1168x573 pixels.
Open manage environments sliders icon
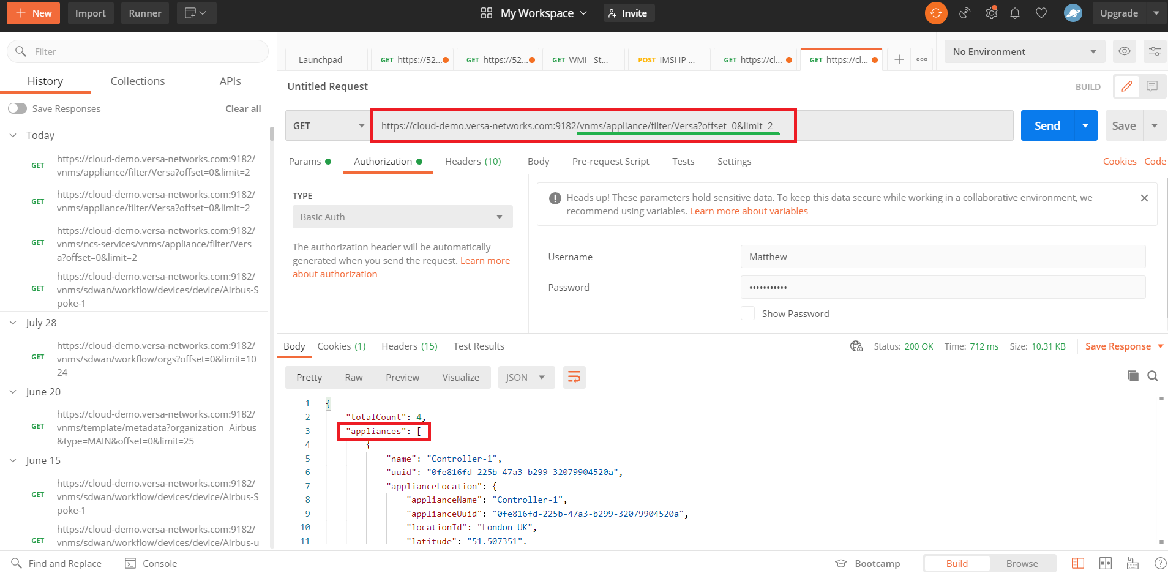point(1155,51)
